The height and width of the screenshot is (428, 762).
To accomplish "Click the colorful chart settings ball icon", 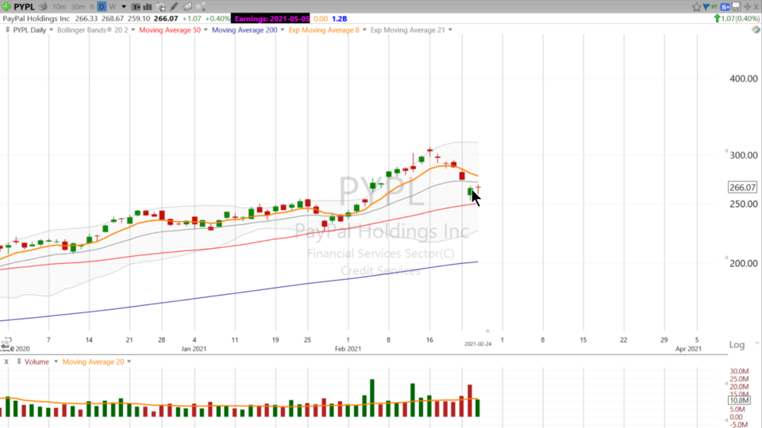I will pos(756,29).
